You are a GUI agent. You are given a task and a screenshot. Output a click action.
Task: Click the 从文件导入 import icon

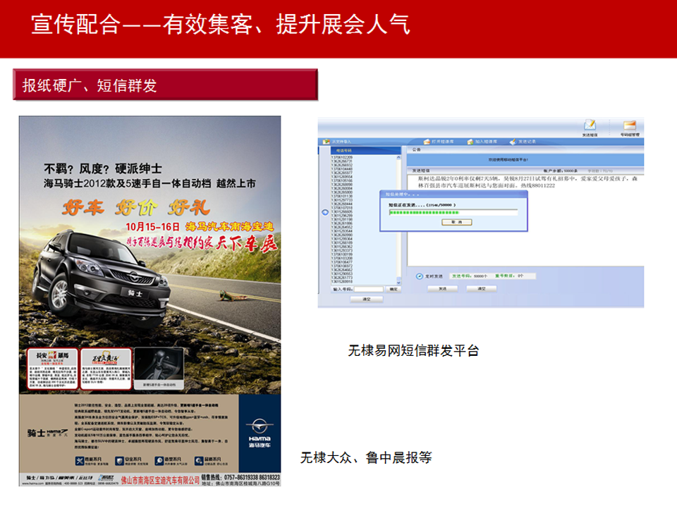[327, 142]
